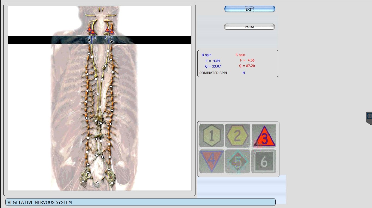This screenshot has width=372, height=208.
Task: Pick the diamond-shaped level 5 icon
Action: click(238, 161)
